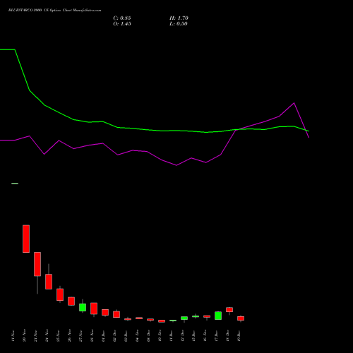Select the large green candle for 17 Dec
The image size is (353, 353).
tap(218, 316)
